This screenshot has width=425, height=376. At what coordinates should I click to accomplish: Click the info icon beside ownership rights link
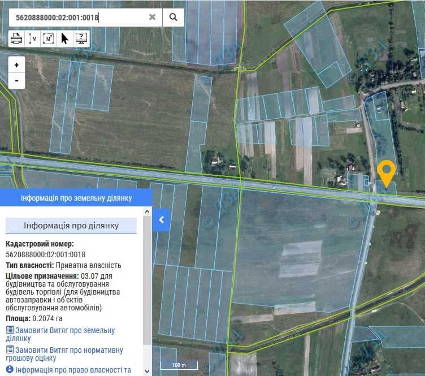pos(10,369)
